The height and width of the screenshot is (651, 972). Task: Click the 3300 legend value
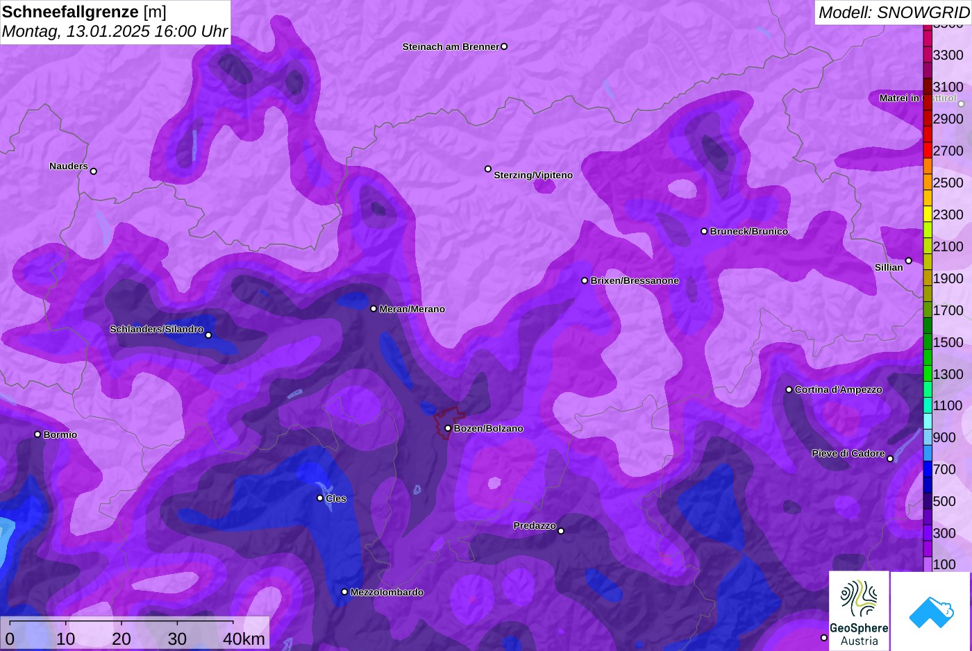coord(948,55)
